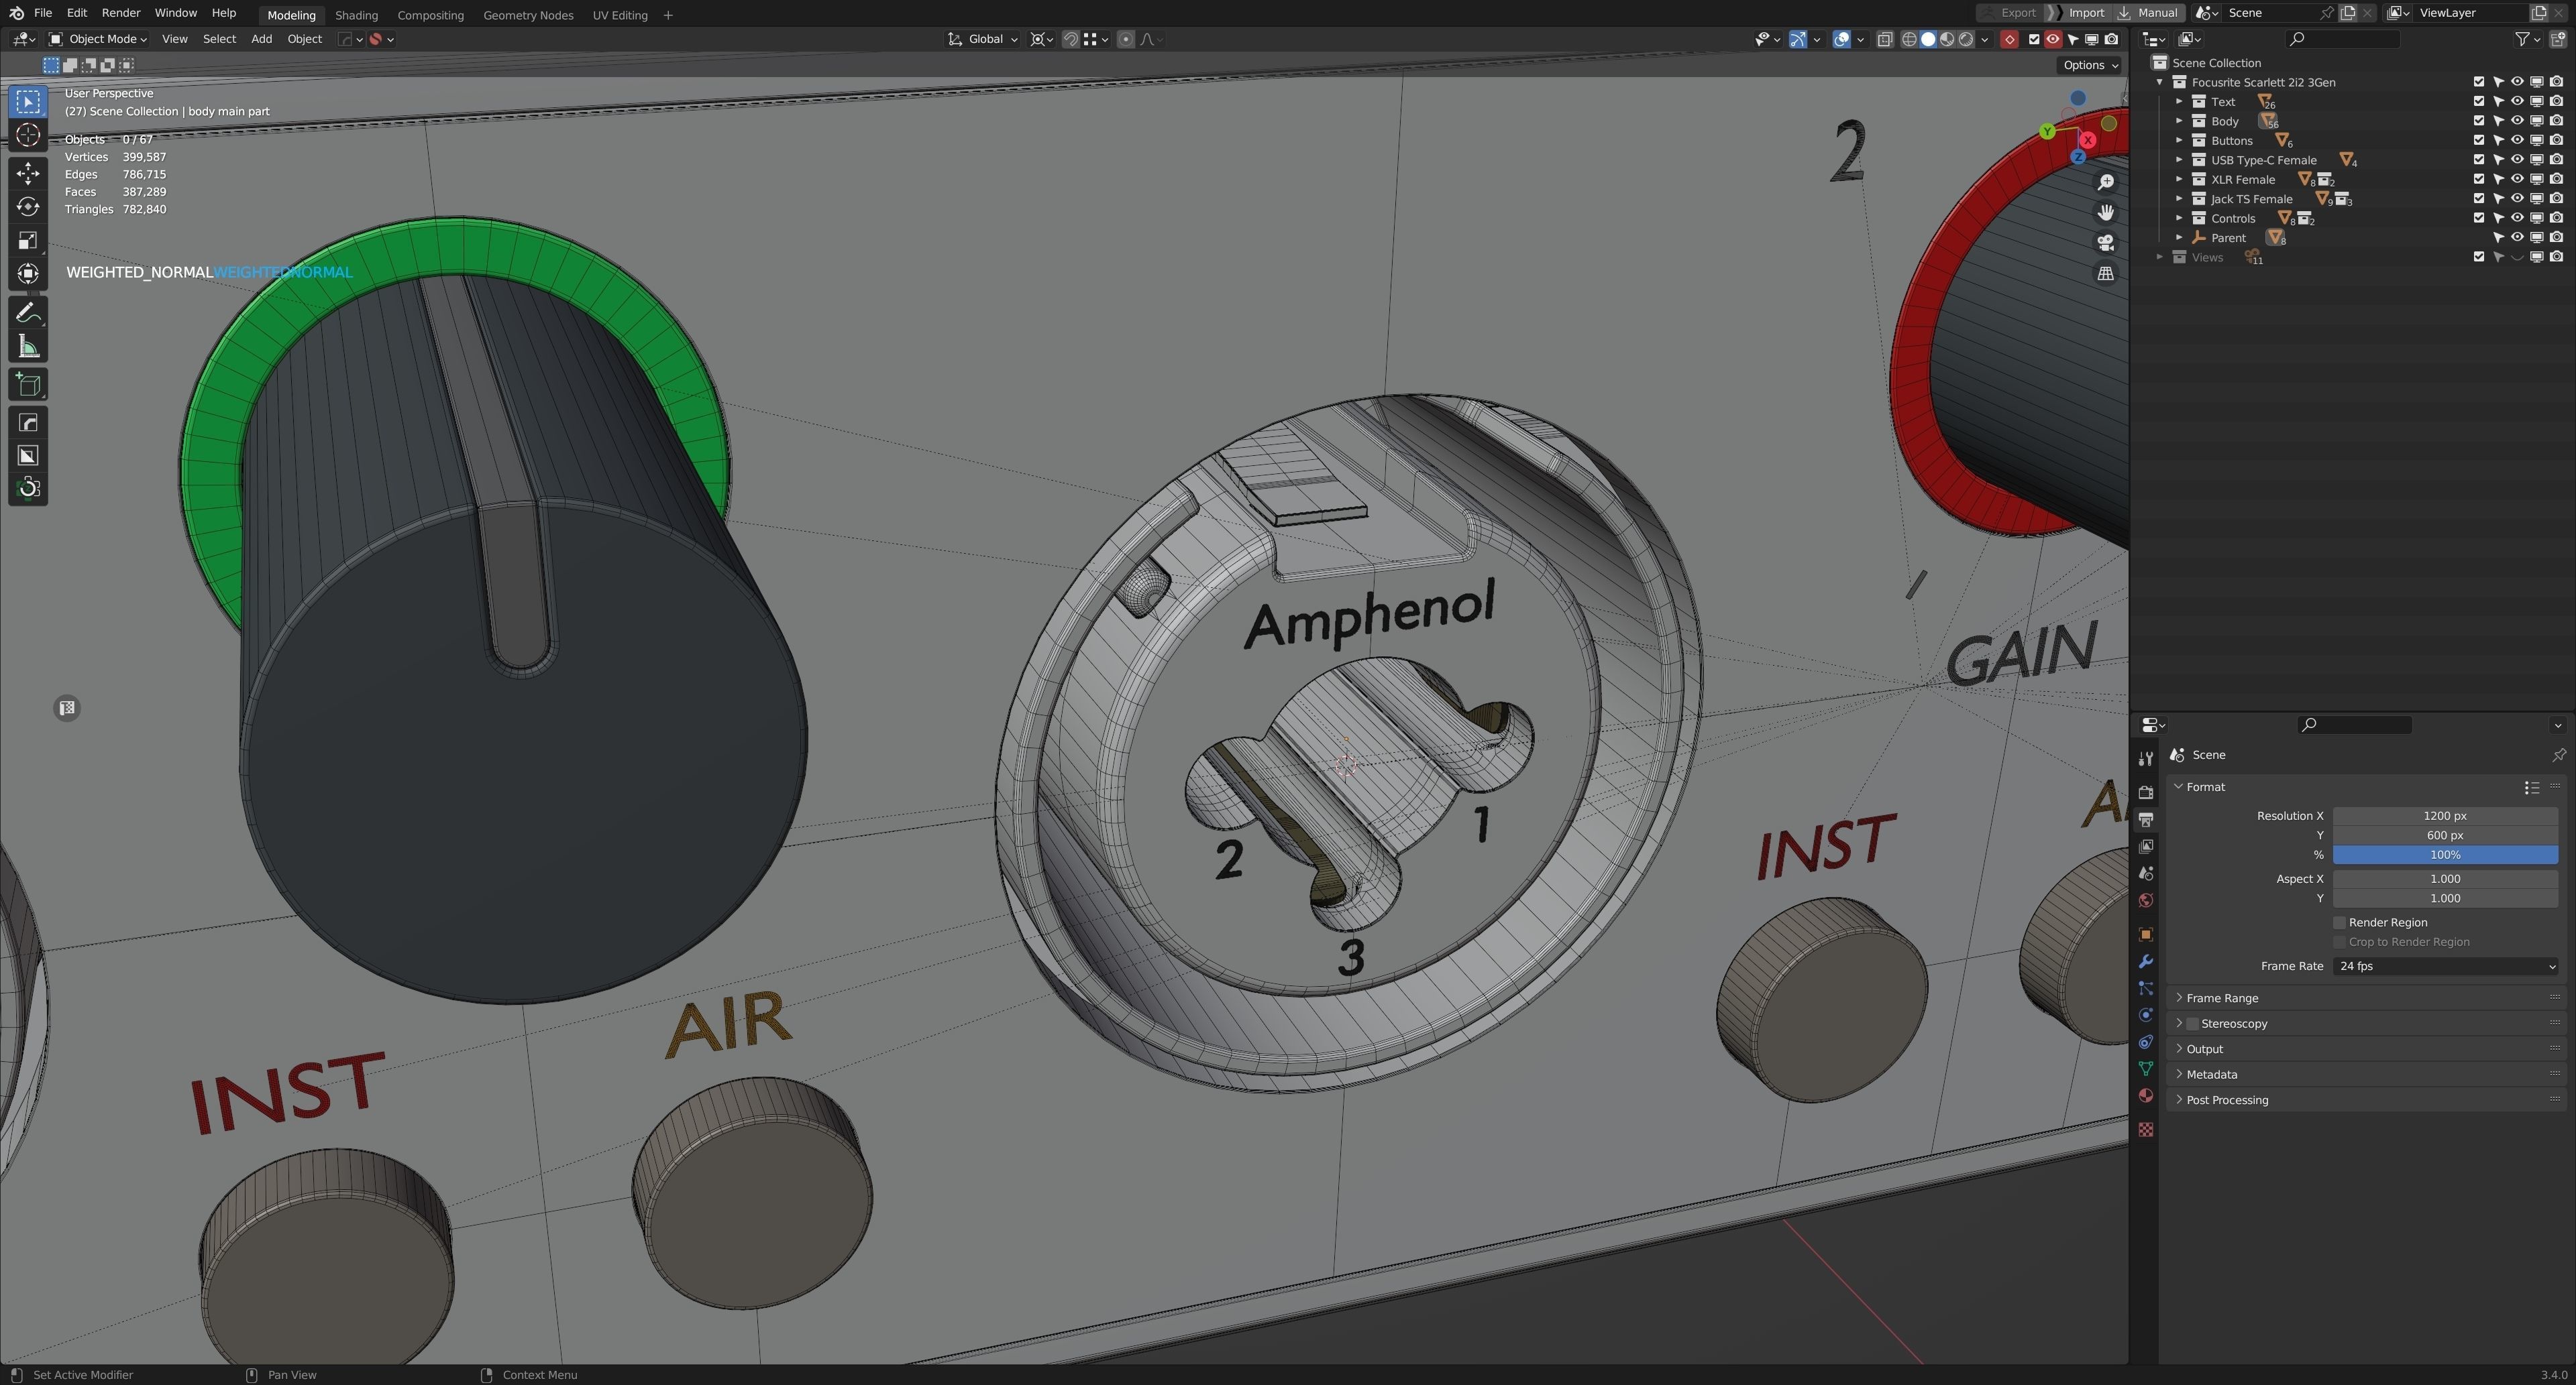Open the Material properties tab

(2145, 1096)
